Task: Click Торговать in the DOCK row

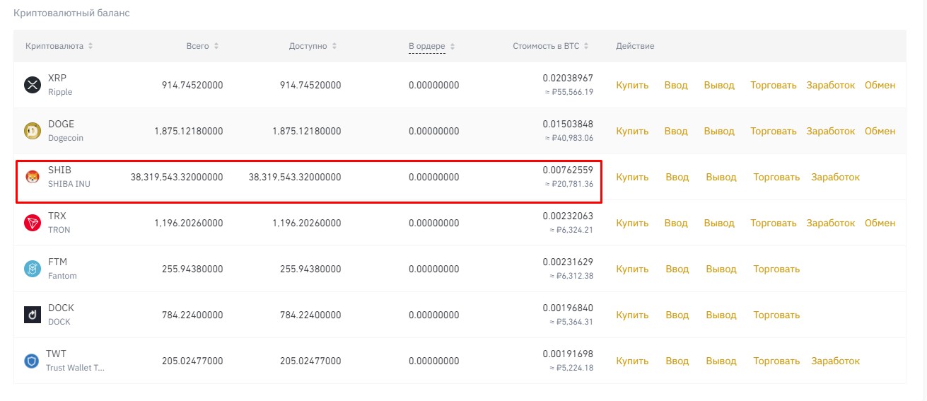Action: click(776, 315)
